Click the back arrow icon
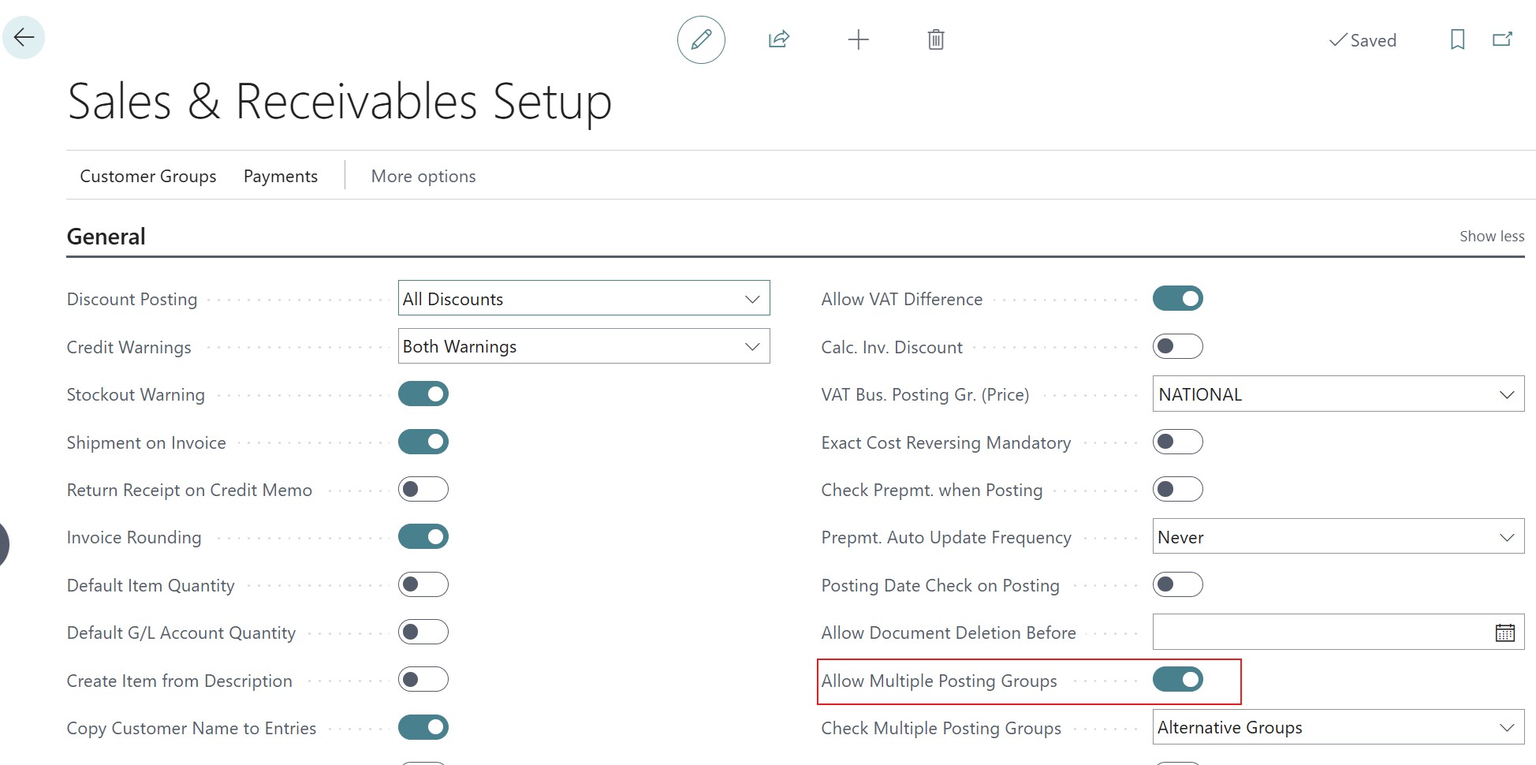1536x765 pixels. click(24, 37)
